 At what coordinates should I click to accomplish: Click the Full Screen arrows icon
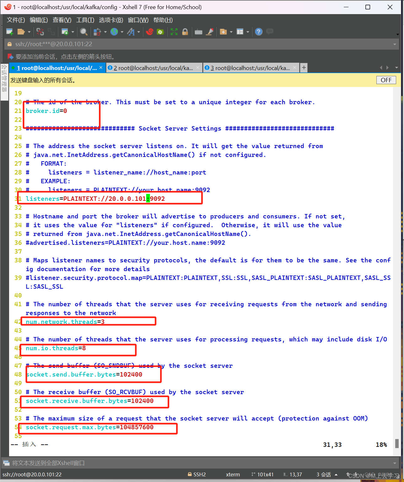[174, 32]
